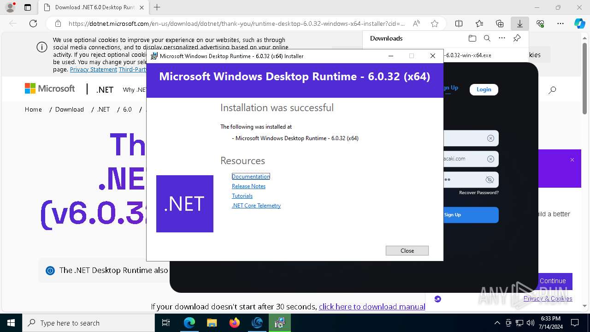Add page to favorites star icon
This screenshot has height=332, width=590.
(434, 24)
